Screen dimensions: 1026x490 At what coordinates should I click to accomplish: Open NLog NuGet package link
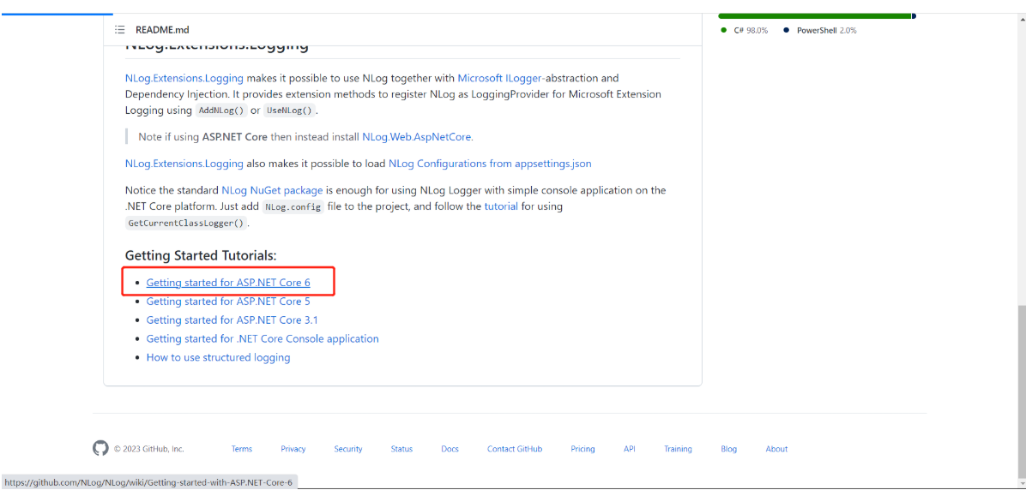tap(272, 191)
